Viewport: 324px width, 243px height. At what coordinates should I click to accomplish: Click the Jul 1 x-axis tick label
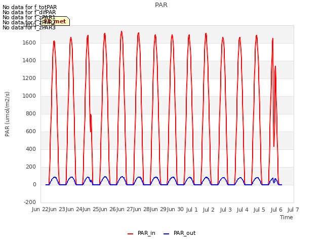192,210
